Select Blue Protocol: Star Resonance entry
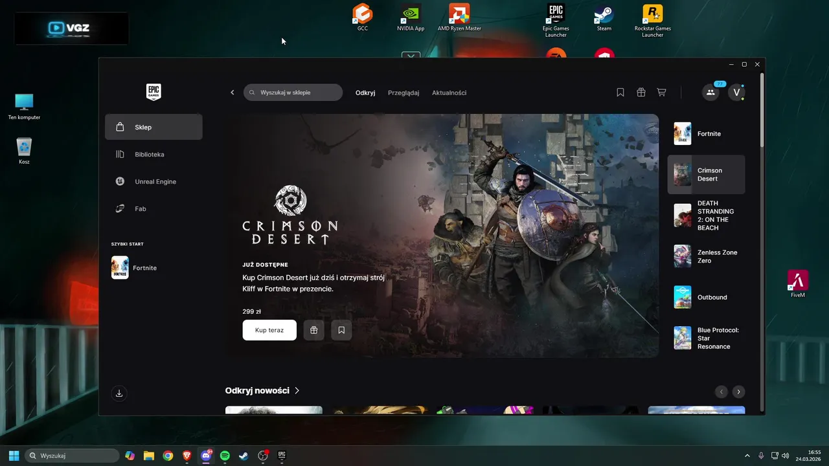This screenshot has width=829, height=466. (x=707, y=338)
